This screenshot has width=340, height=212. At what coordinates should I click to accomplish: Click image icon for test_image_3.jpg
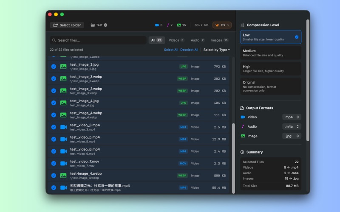pyautogui.click(x=63, y=67)
